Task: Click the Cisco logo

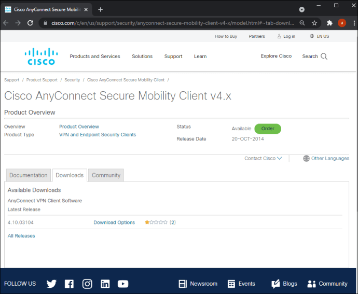Action: tap(41, 57)
